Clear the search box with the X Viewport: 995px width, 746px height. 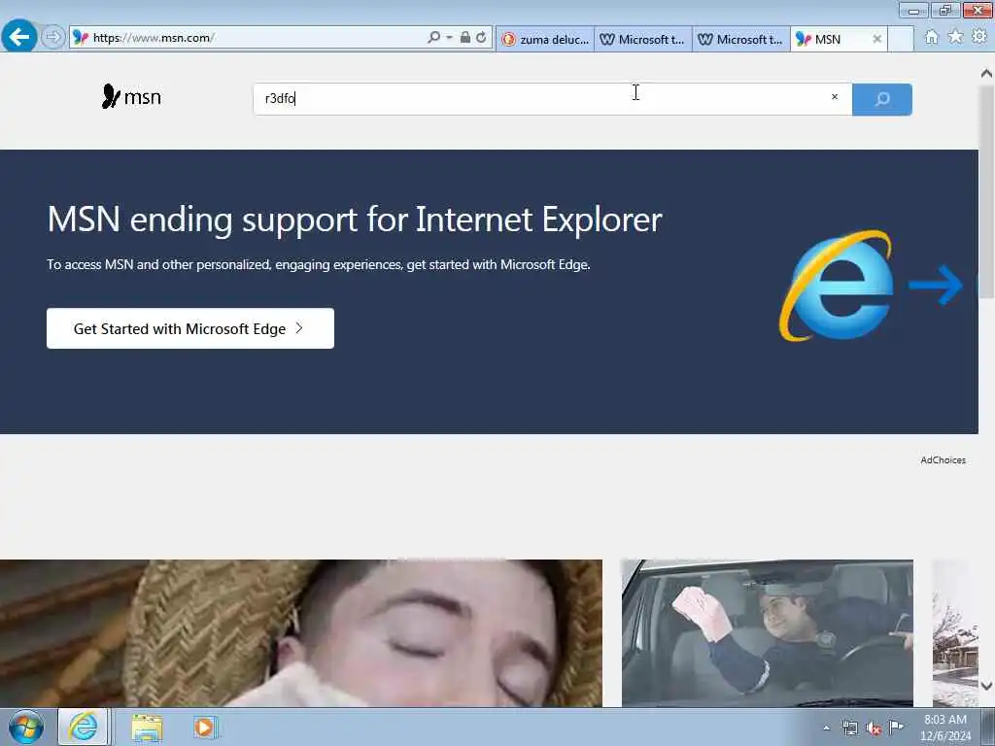(835, 97)
